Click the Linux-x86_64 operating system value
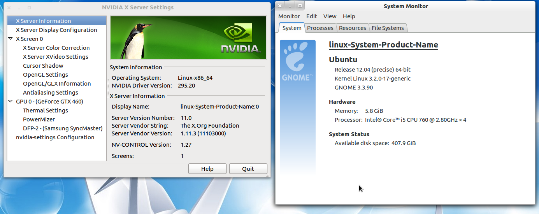Viewport: 539px width, 214px height. (195, 78)
